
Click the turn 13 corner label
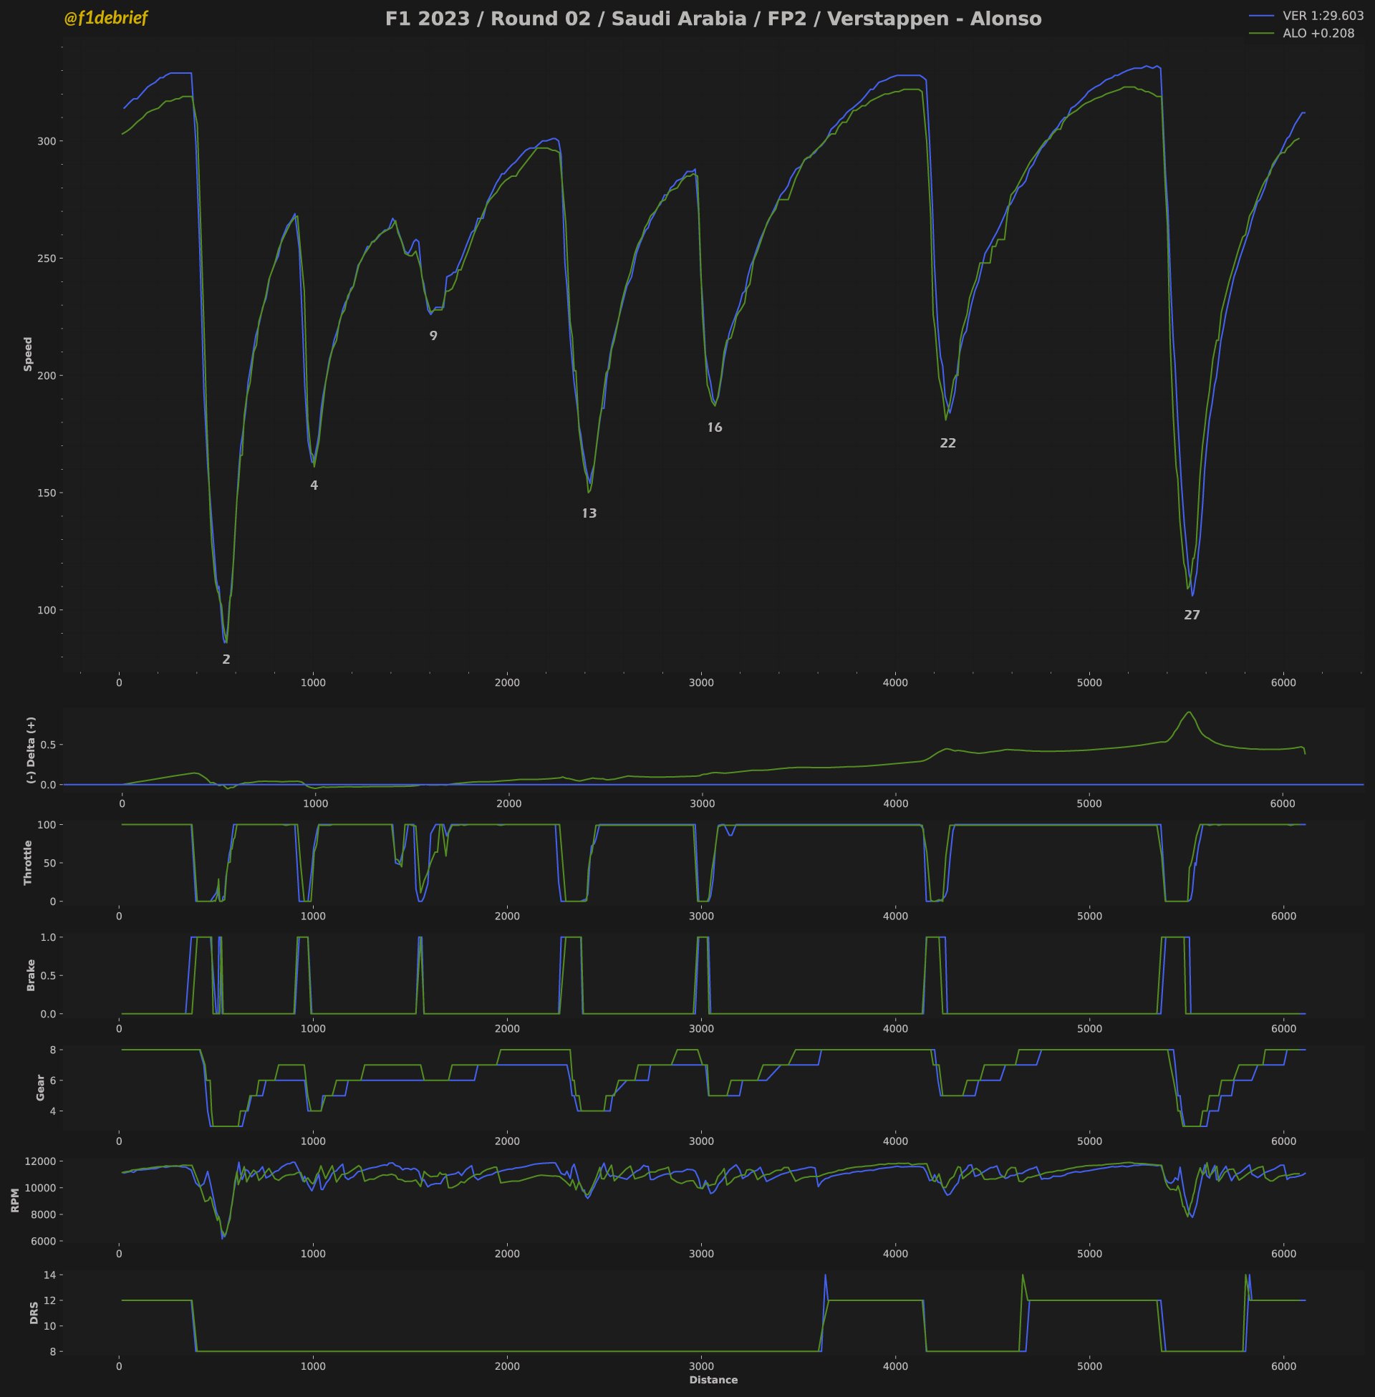(589, 513)
